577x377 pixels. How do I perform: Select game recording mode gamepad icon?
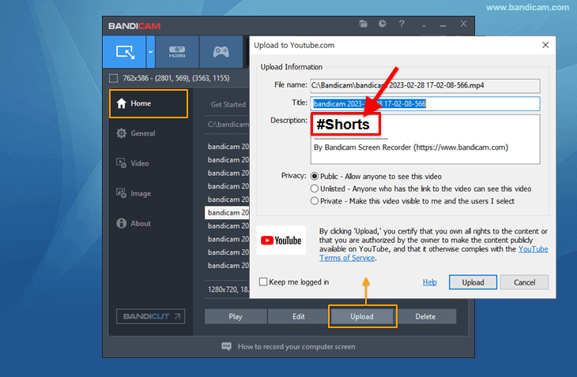(x=221, y=52)
